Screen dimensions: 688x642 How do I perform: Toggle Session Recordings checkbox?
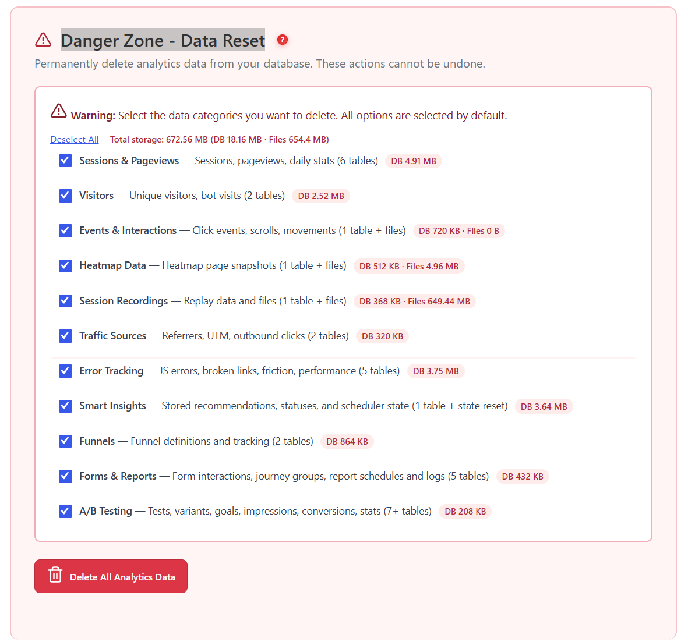(65, 301)
